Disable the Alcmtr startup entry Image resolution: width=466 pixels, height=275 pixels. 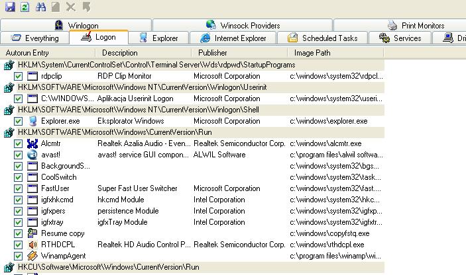[18, 144]
